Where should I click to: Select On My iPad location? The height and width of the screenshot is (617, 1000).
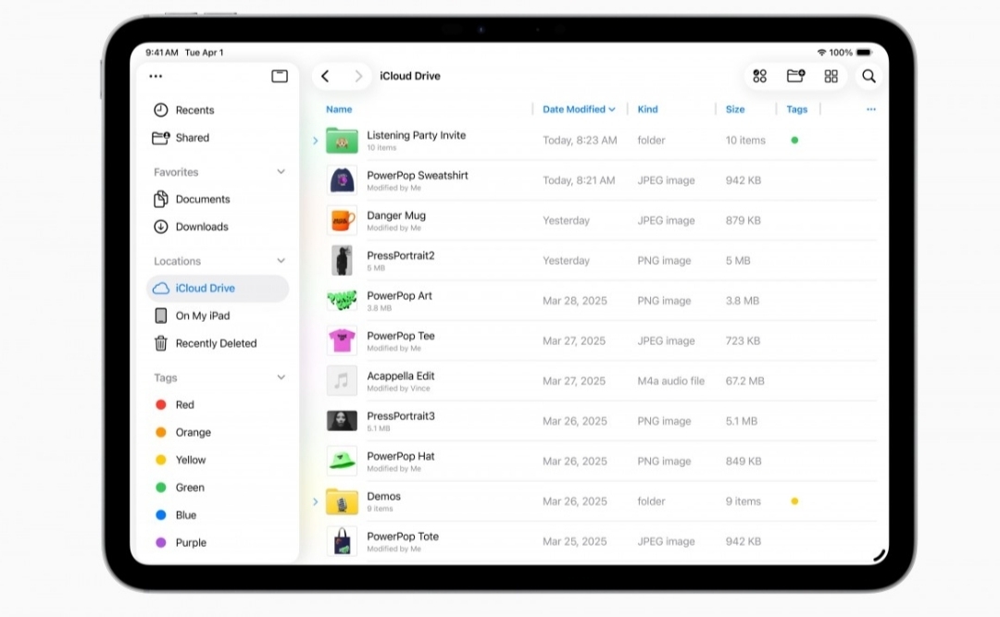pos(217,315)
